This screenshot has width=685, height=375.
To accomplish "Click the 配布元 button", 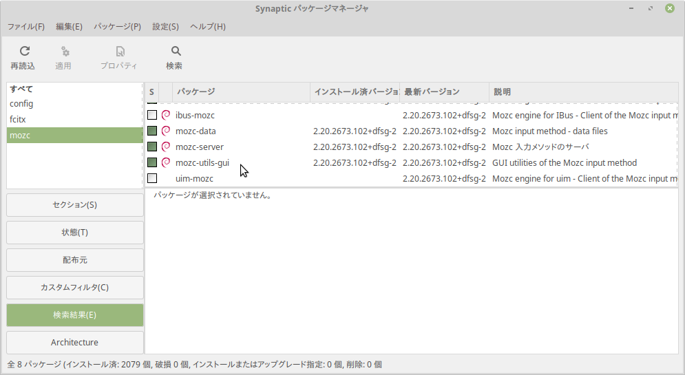I will (75, 260).
